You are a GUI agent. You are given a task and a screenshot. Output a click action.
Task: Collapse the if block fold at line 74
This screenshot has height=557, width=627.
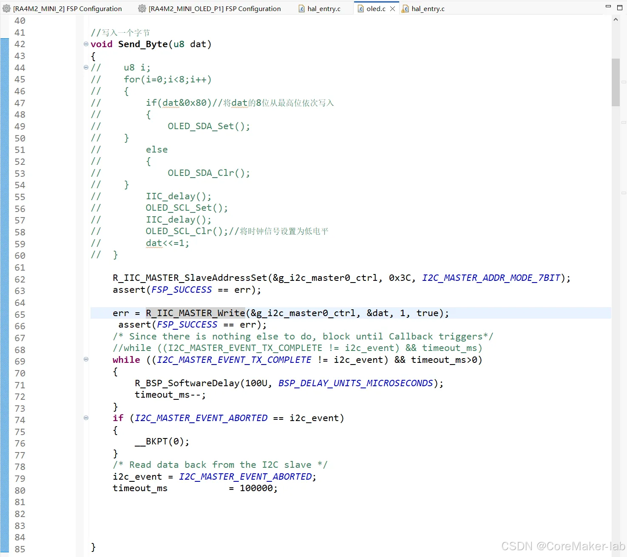pos(86,418)
